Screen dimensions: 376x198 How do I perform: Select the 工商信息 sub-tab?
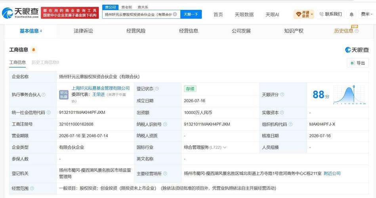click(x=17, y=62)
